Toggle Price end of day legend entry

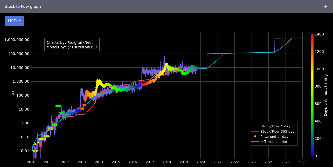(x=274, y=136)
